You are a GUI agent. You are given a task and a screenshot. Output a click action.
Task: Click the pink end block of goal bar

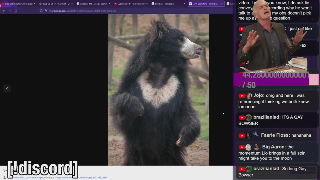(314, 79)
